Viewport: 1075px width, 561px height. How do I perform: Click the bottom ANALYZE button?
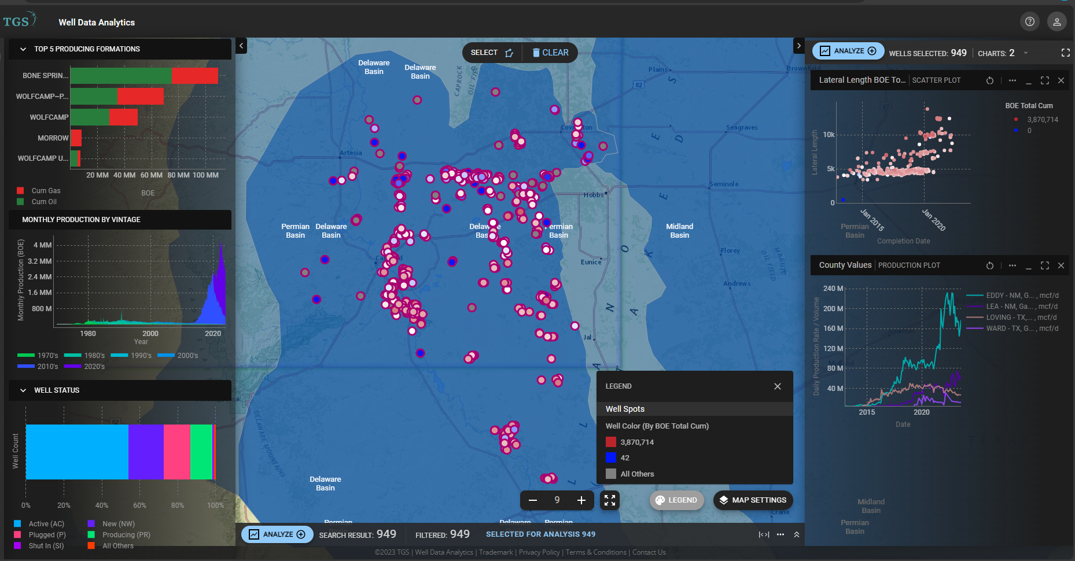coord(277,534)
